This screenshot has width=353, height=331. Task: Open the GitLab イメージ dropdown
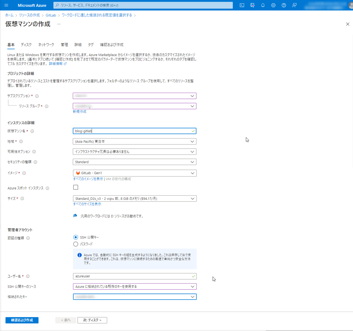(x=134, y=173)
